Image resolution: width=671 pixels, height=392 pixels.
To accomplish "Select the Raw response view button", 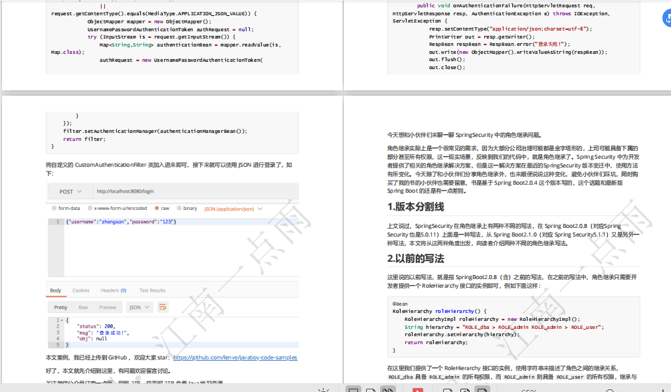I will [83, 307].
